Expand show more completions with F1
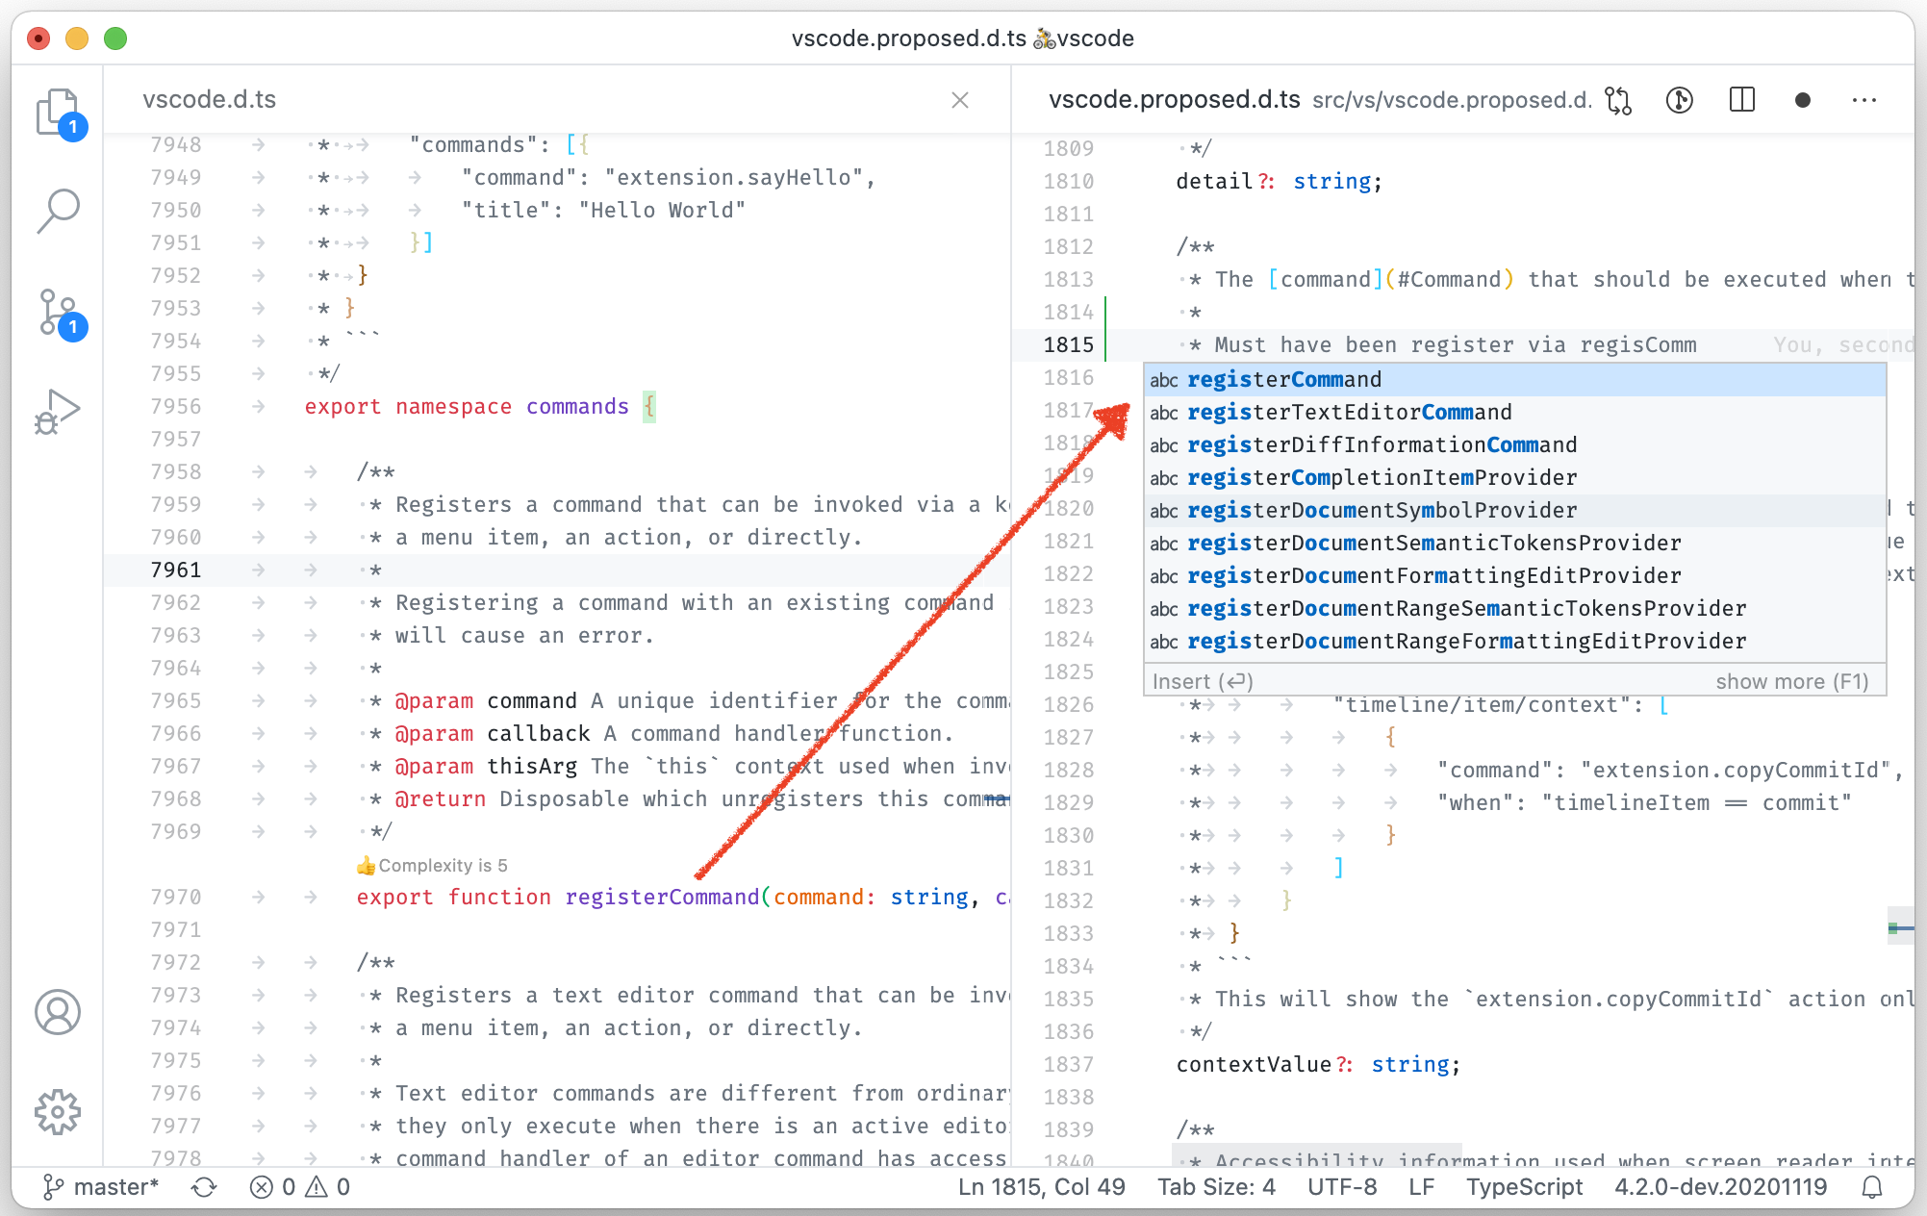 [1791, 681]
